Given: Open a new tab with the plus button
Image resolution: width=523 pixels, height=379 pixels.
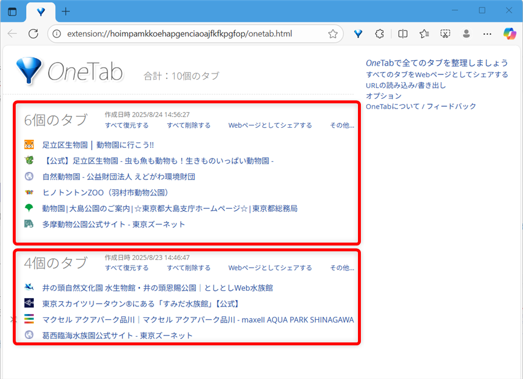Looking at the screenshot, I should 65,11.
